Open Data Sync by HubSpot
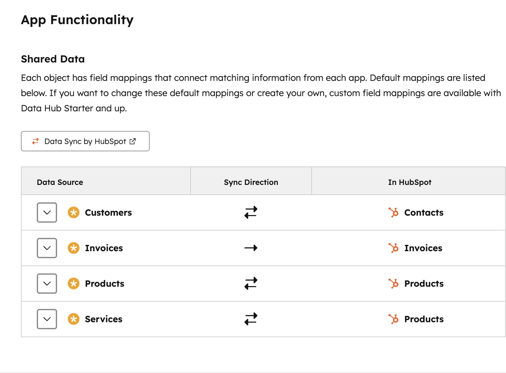 [85, 141]
